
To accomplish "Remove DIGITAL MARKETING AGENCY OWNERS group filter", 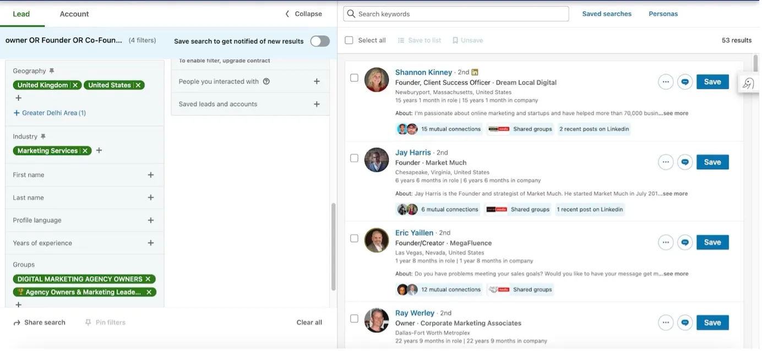I will point(149,279).
